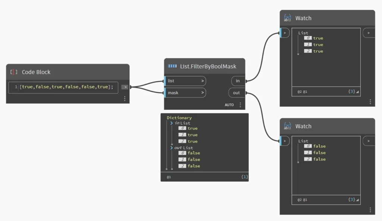Select index 0 true in Dictionary preview
The image size is (382, 221).
coord(188,128)
